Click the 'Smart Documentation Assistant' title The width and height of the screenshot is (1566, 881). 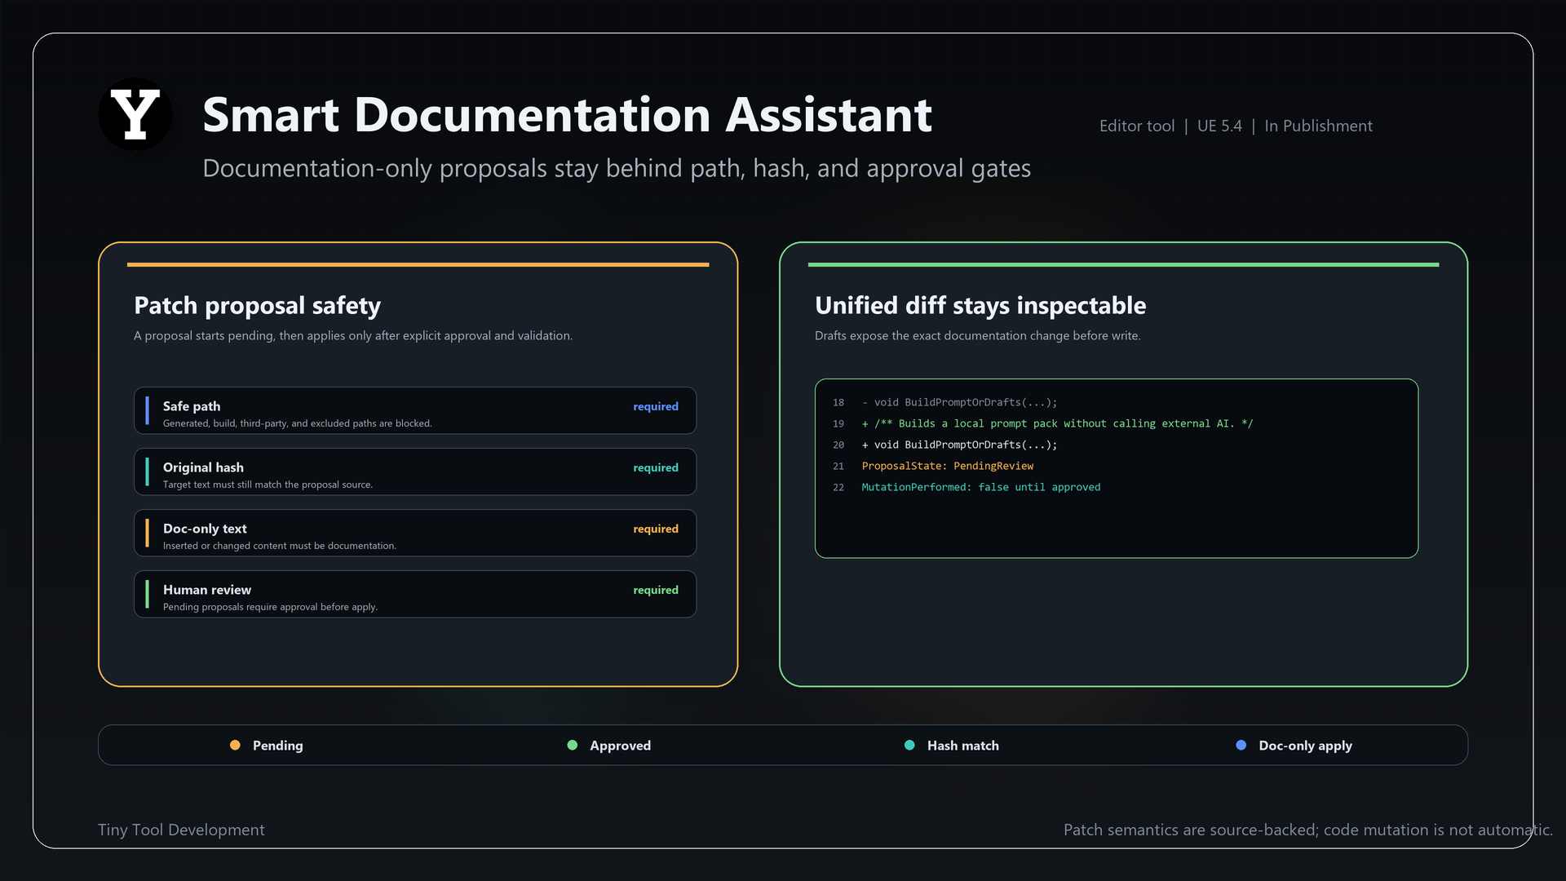567,114
